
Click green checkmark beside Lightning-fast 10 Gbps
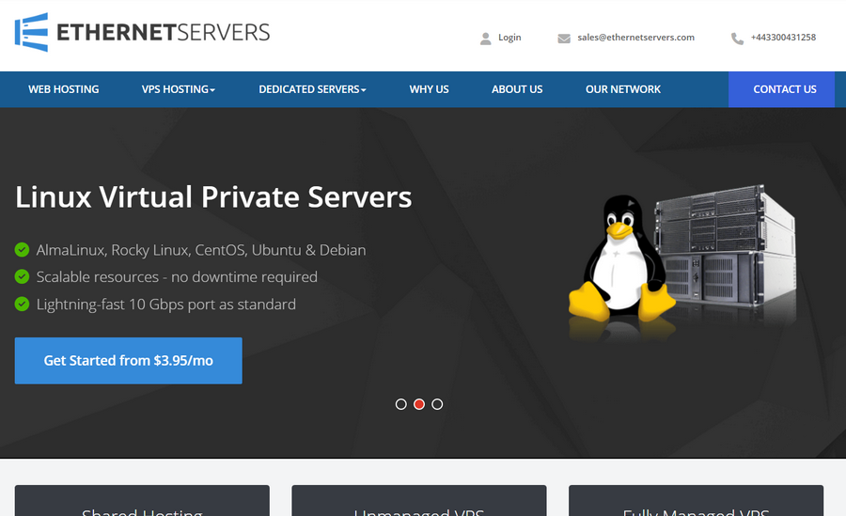[x=22, y=304]
